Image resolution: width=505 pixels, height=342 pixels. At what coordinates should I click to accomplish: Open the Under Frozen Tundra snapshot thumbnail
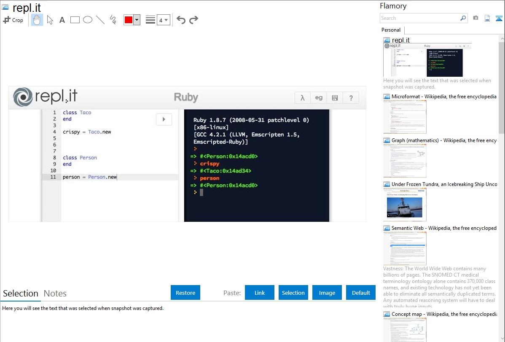pos(405,205)
